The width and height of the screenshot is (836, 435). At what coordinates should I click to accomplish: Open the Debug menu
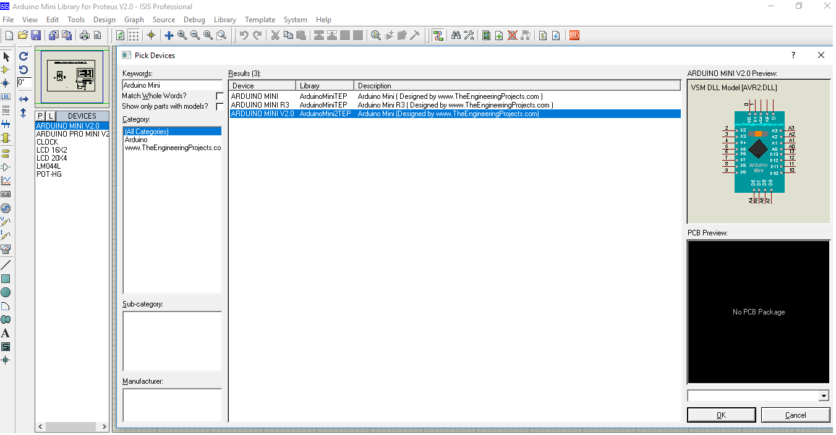coord(194,20)
